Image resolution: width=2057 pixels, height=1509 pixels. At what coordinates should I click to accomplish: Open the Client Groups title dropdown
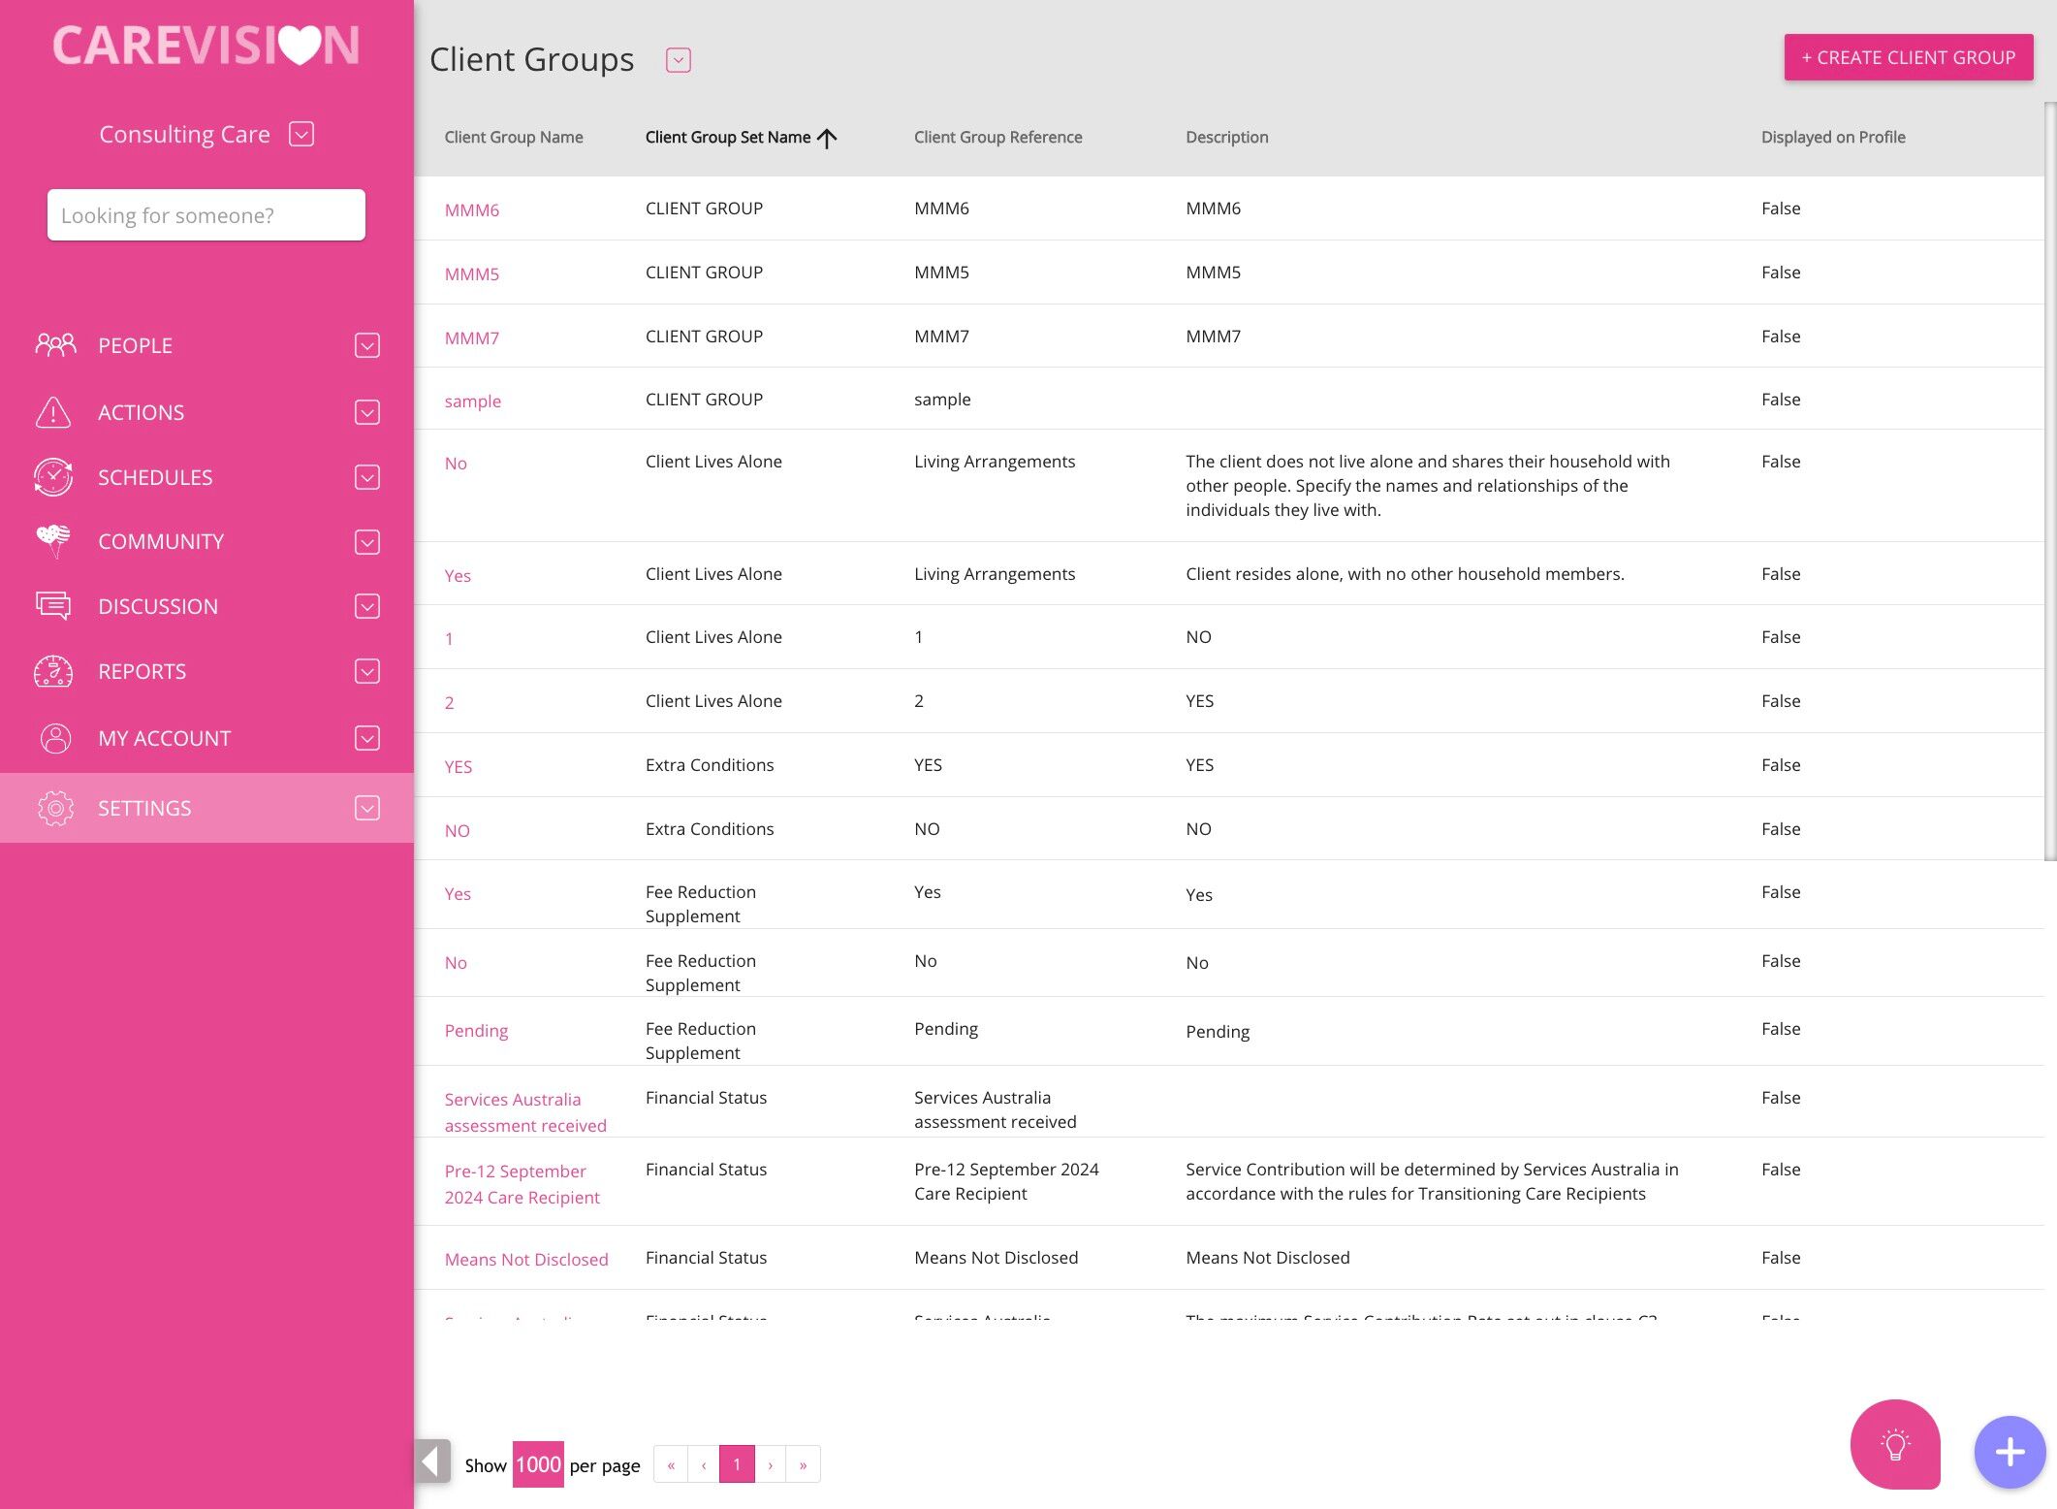679,60
